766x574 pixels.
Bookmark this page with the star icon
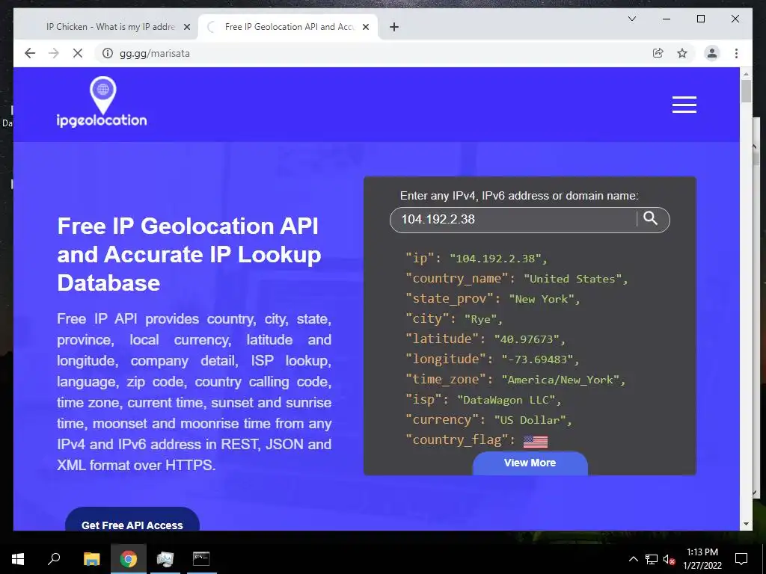coord(682,53)
